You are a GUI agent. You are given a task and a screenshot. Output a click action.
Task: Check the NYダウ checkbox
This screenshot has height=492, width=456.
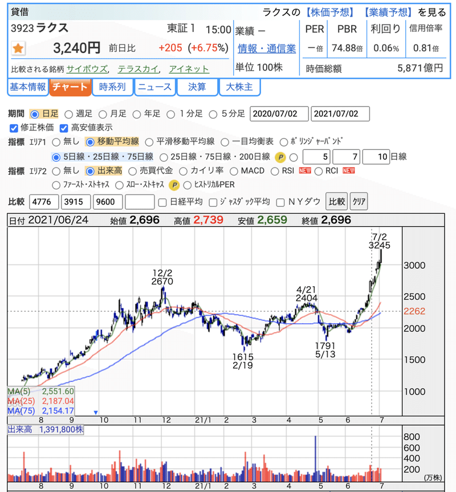(280, 202)
